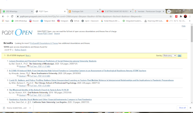This screenshot has width=193, height=113.
Task: Click the PDF icon for result 1
Action: 28,66
